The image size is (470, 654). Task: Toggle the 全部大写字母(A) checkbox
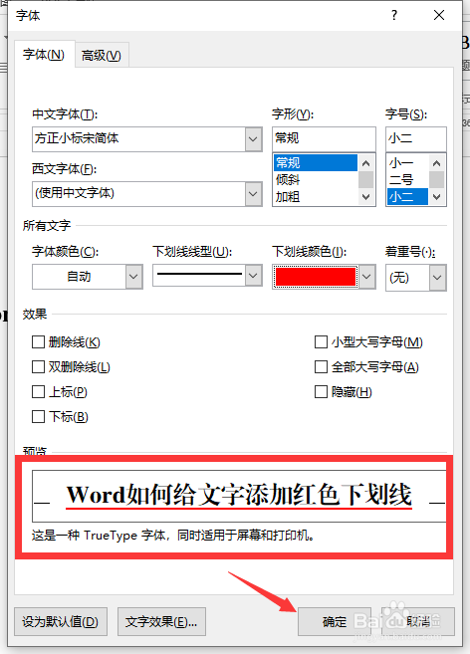click(321, 367)
